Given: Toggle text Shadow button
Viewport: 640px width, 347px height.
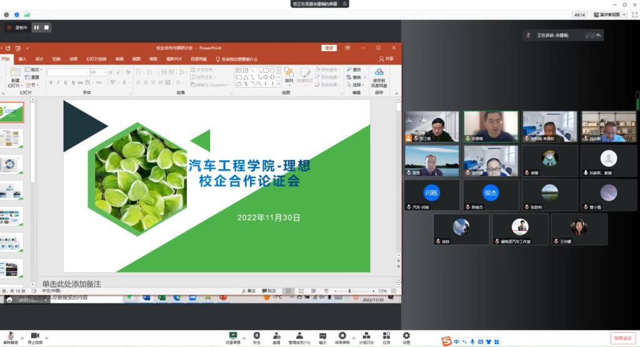Looking at the screenshot, I should click(73, 83).
